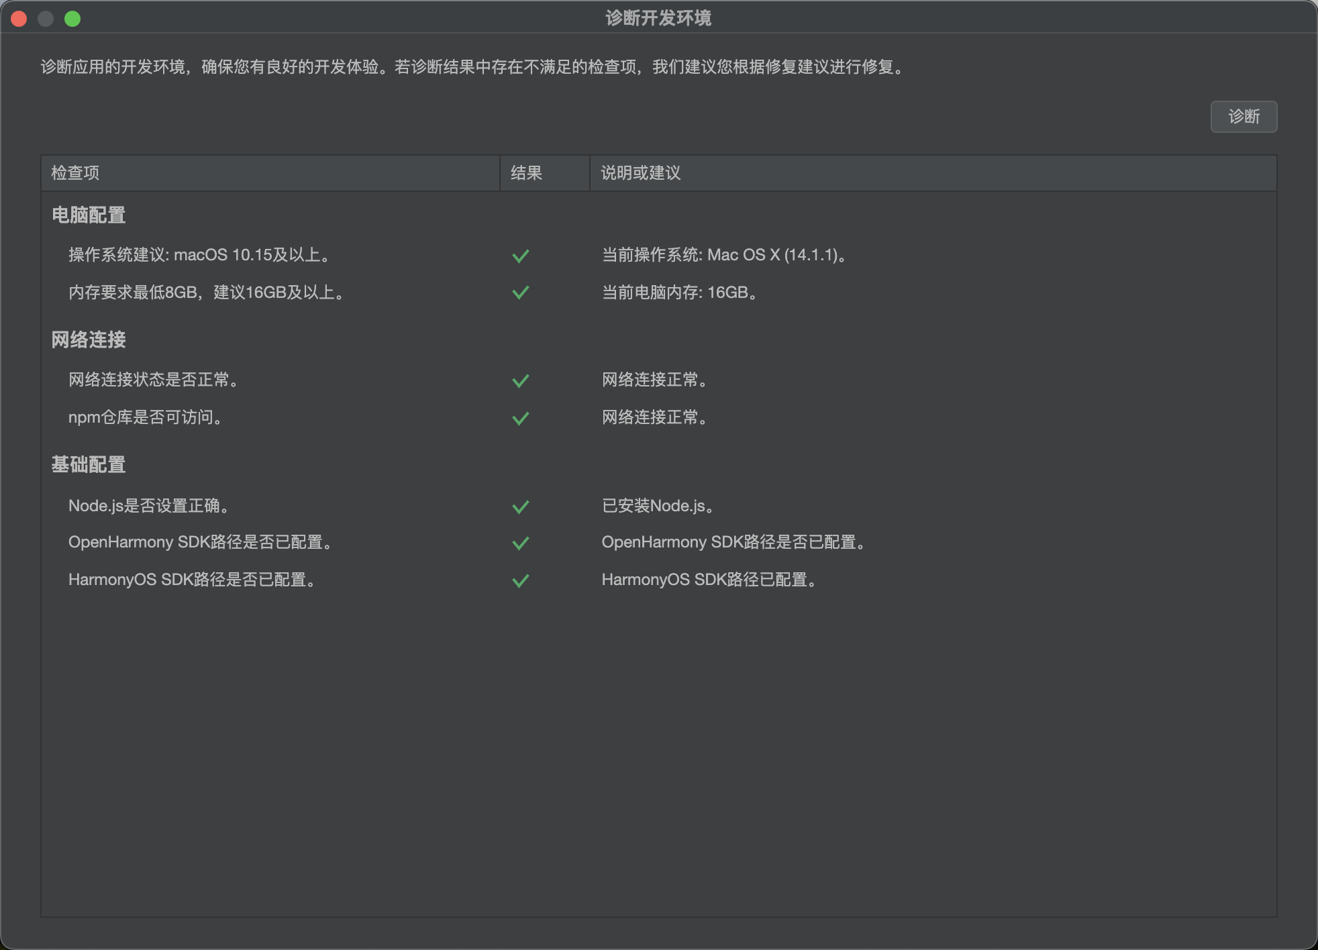Select the 基础配置 section heading
This screenshot has height=950, width=1318.
tap(89, 465)
